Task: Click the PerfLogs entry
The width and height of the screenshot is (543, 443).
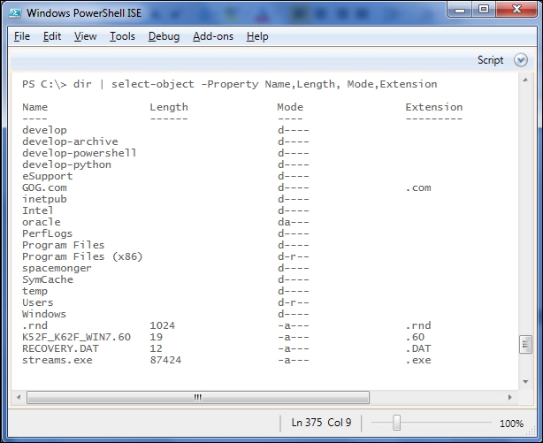Action: point(48,233)
